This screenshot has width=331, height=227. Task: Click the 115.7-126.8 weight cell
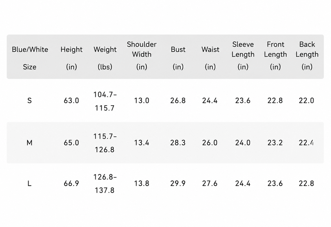coord(105,143)
